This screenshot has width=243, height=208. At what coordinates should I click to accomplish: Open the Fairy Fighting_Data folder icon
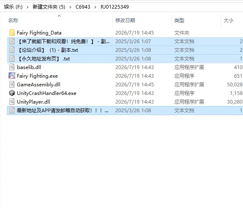pos(12,33)
